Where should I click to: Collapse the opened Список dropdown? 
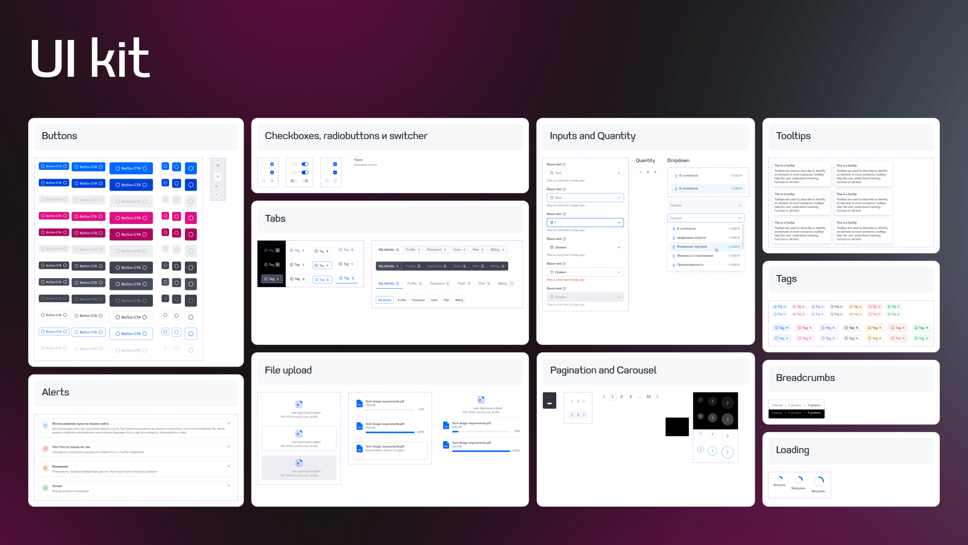[739, 218]
